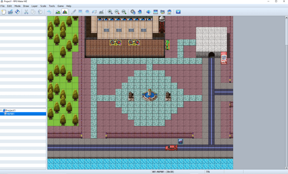
Task: Open the Plugin Manager puzzle icon
Action: point(140,12)
